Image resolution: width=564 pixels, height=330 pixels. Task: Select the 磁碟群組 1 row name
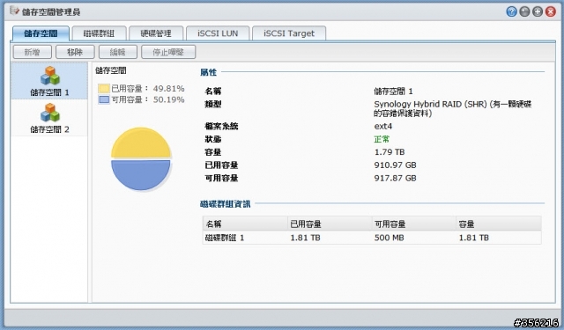pos(225,238)
